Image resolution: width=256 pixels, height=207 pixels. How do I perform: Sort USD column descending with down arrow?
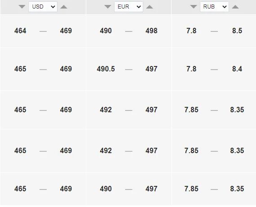(22, 7)
